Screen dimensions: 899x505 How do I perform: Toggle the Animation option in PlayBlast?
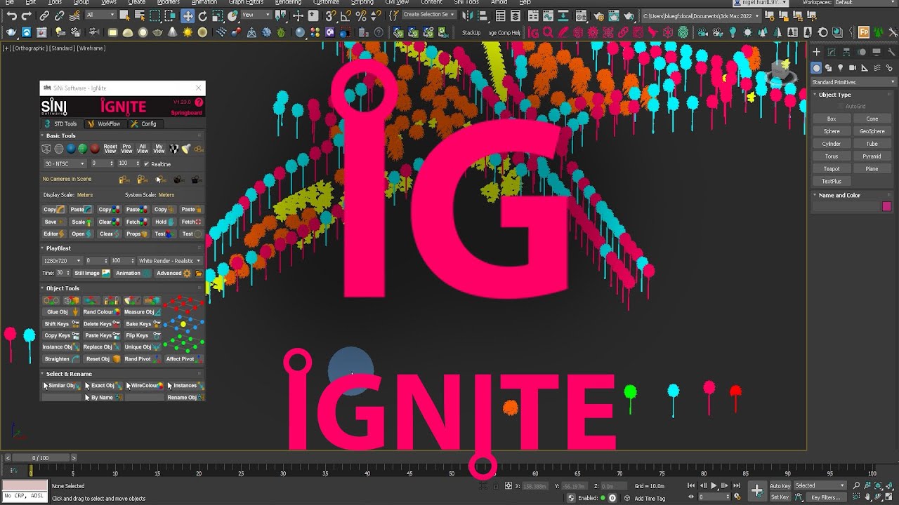click(x=133, y=273)
